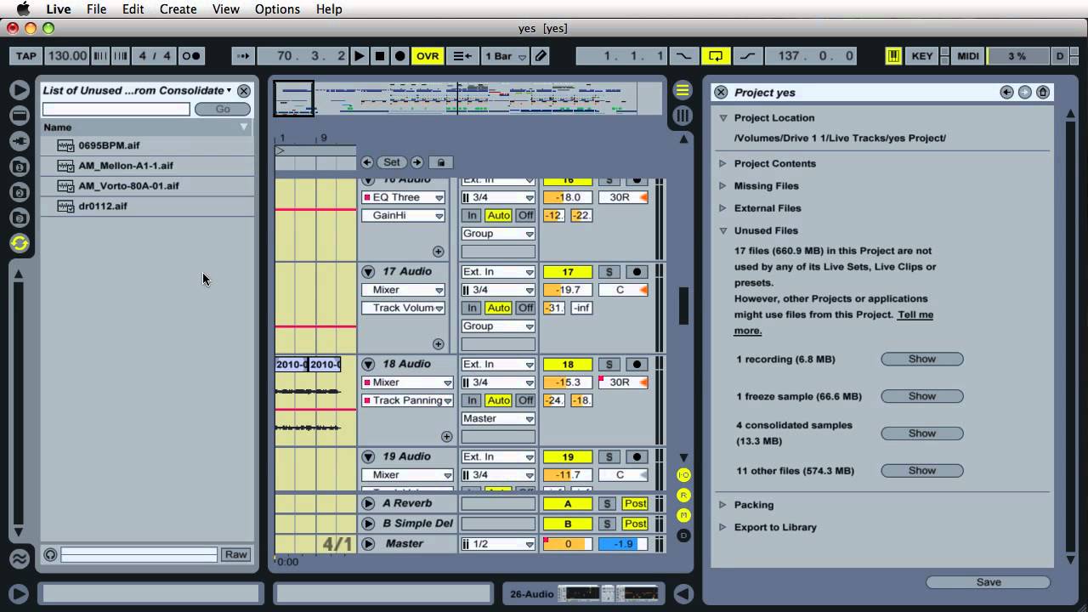Start playback with the Play button
This screenshot has height=612, width=1088.
pyautogui.click(x=360, y=56)
